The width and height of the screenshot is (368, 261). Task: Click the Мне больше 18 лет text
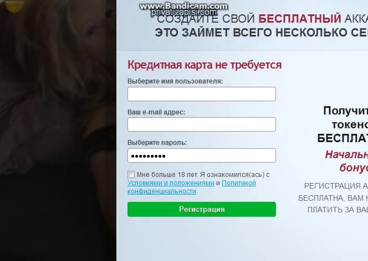(x=167, y=175)
